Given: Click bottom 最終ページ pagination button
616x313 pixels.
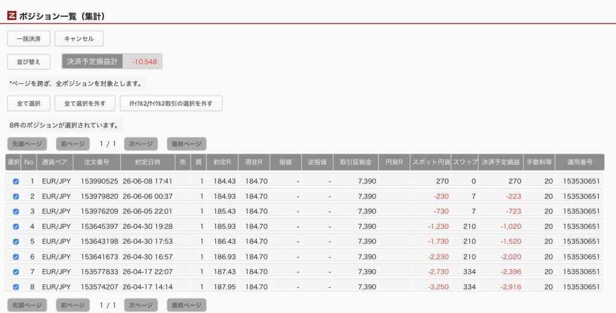Looking at the screenshot, I should [x=186, y=305].
